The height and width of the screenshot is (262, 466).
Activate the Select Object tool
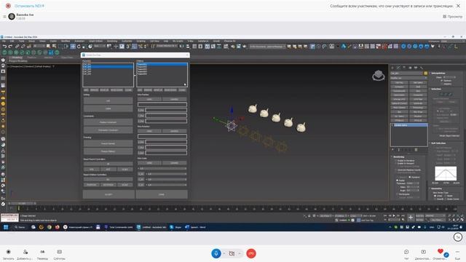click(49, 47)
